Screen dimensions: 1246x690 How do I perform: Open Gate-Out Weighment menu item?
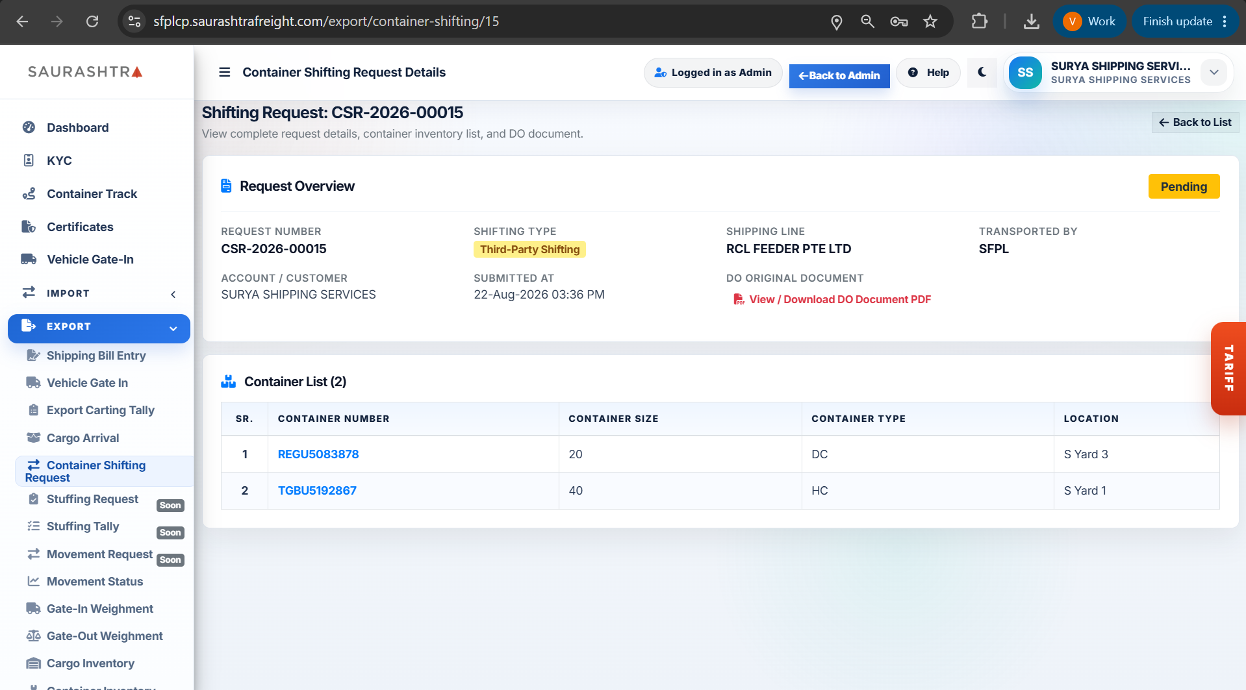point(105,636)
